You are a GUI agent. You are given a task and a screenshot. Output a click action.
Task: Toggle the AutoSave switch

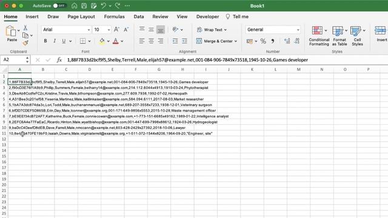coord(59,5)
